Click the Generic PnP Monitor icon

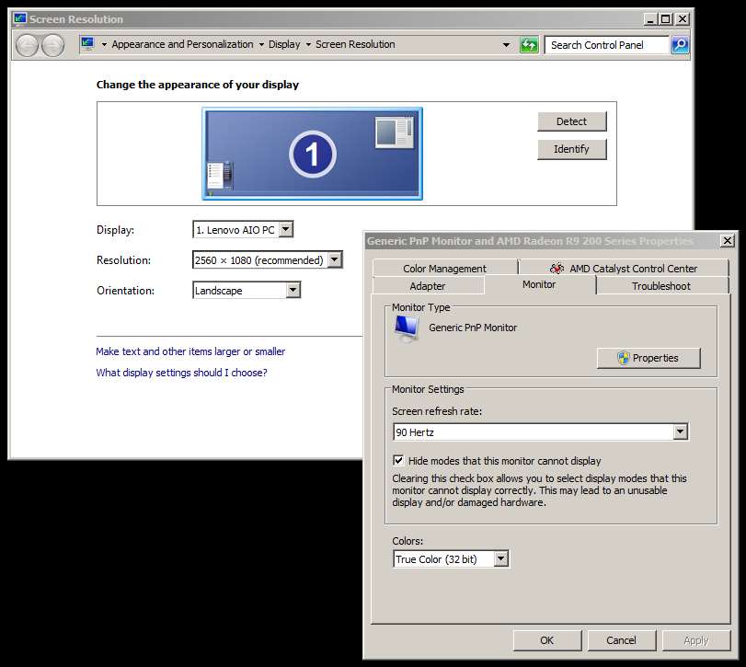(407, 328)
